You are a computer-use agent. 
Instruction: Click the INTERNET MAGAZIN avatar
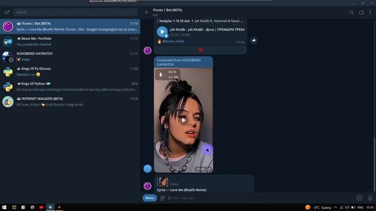[x=8, y=101]
